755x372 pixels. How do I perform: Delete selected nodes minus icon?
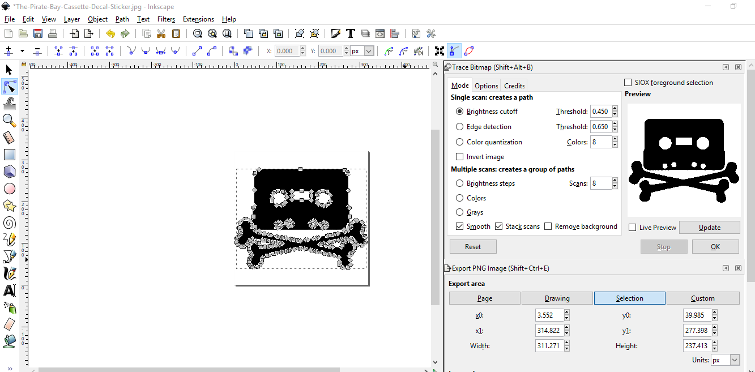point(37,51)
